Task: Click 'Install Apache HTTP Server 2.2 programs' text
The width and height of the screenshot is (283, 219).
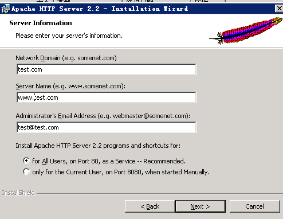Action: pos(98,146)
